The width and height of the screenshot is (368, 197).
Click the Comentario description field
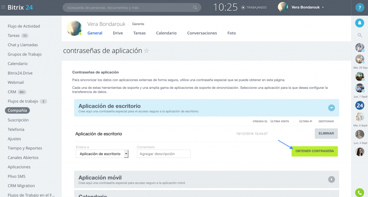point(164,154)
